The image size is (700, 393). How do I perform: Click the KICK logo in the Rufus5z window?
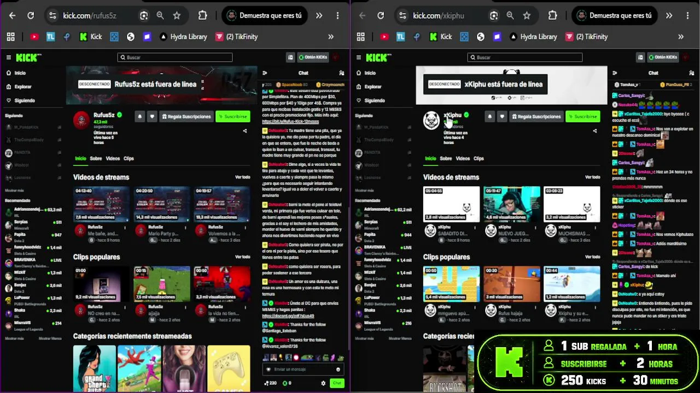(x=28, y=57)
